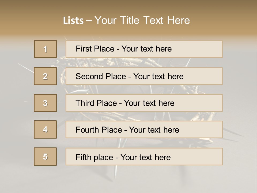Click the dash in the slide title
This screenshot has width=257, height=193.
click(89, 21)
